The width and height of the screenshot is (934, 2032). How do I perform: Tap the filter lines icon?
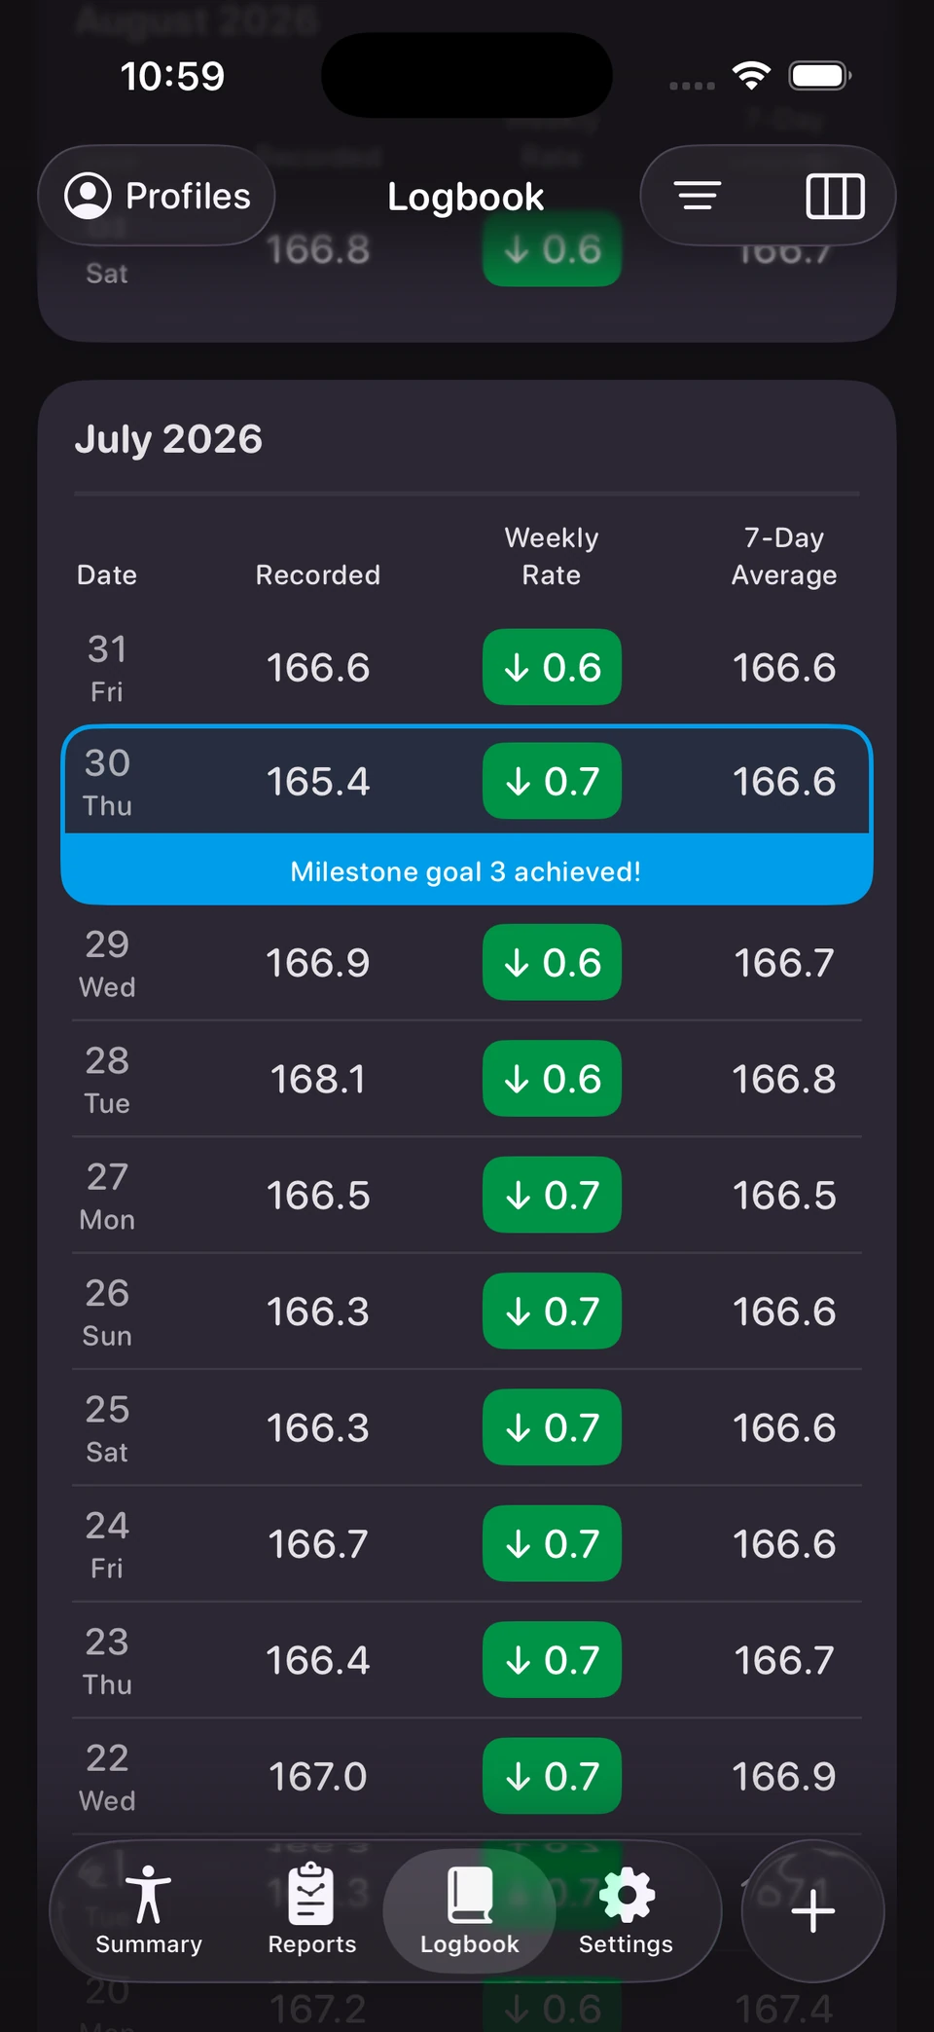698,196
